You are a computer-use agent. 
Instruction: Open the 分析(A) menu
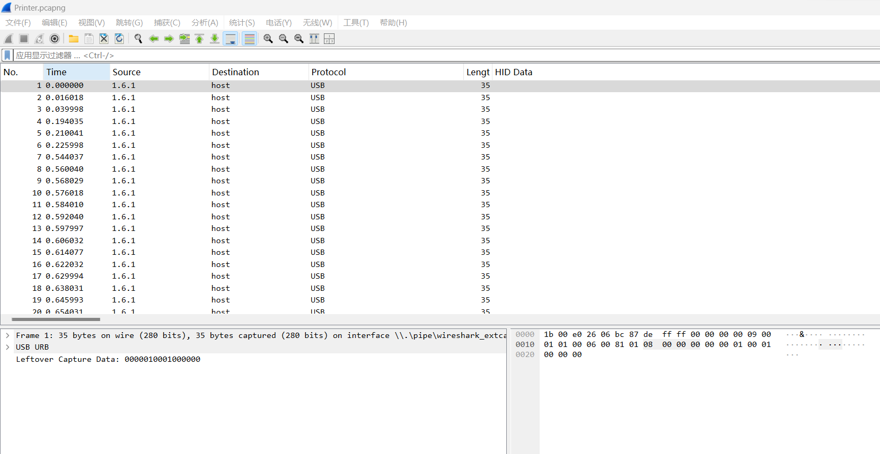(205, 23)
